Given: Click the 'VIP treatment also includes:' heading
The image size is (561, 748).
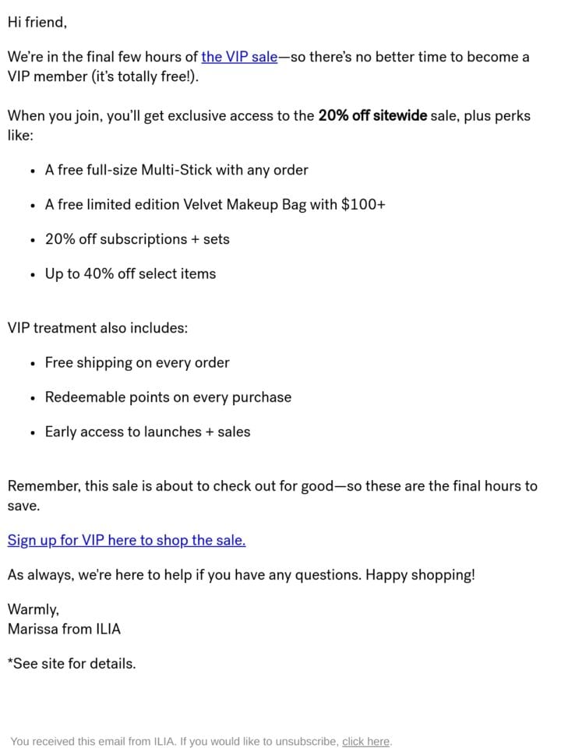Looking at the screenshot, I should click(98, 328).
